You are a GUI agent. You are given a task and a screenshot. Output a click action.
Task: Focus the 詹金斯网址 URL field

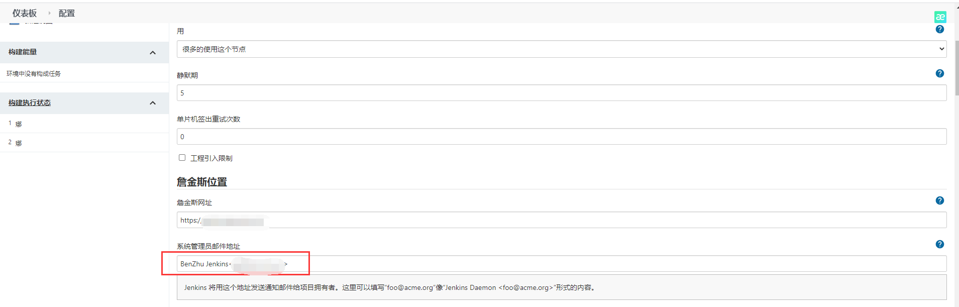(562, 220)
